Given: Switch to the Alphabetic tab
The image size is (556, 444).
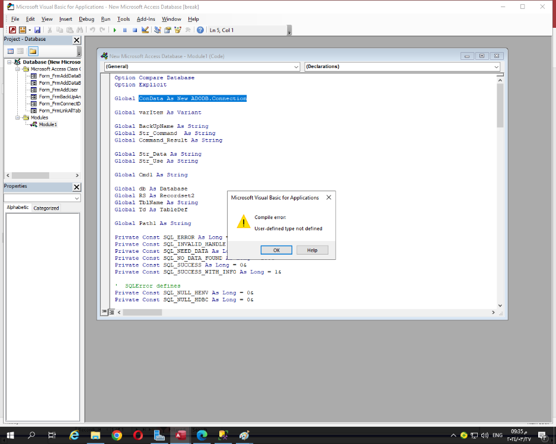Looking at the screenshot, I should [x=17, y=207].
